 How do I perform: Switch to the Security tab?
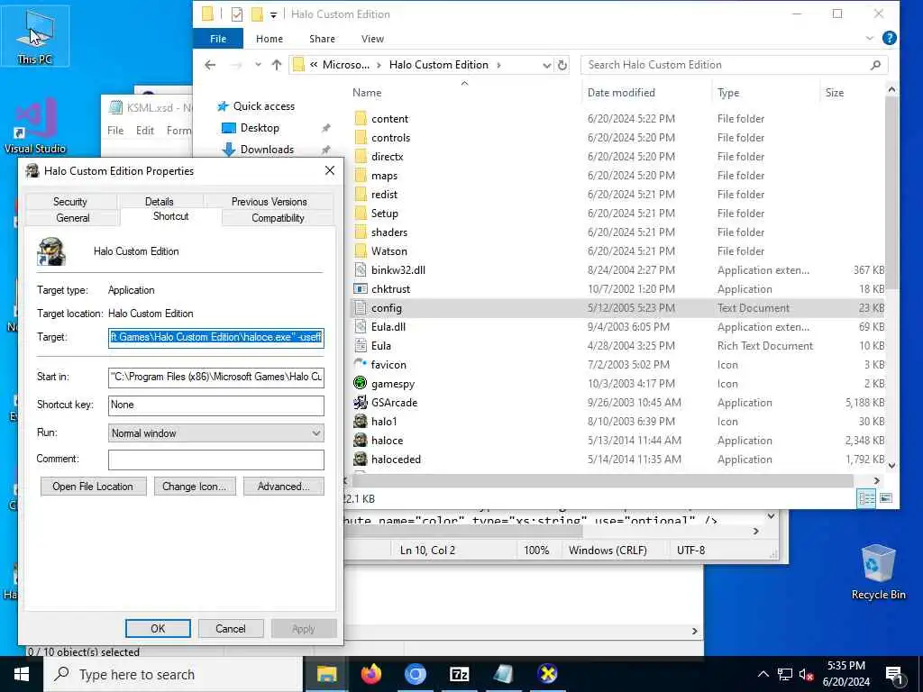pyautogui.click(x=70, y=201)
